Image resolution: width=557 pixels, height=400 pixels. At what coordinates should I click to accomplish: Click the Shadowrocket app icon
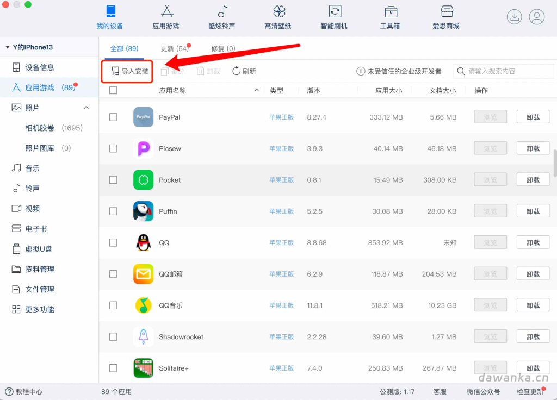click(143, 337)
